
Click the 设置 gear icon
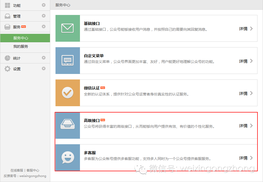click(7, 69)
